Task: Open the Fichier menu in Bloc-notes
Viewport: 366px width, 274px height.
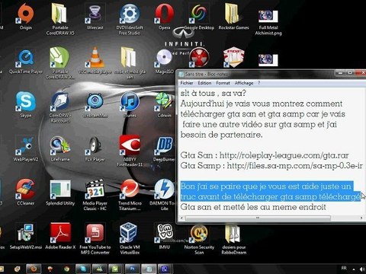Action: [x=187, y=83]
